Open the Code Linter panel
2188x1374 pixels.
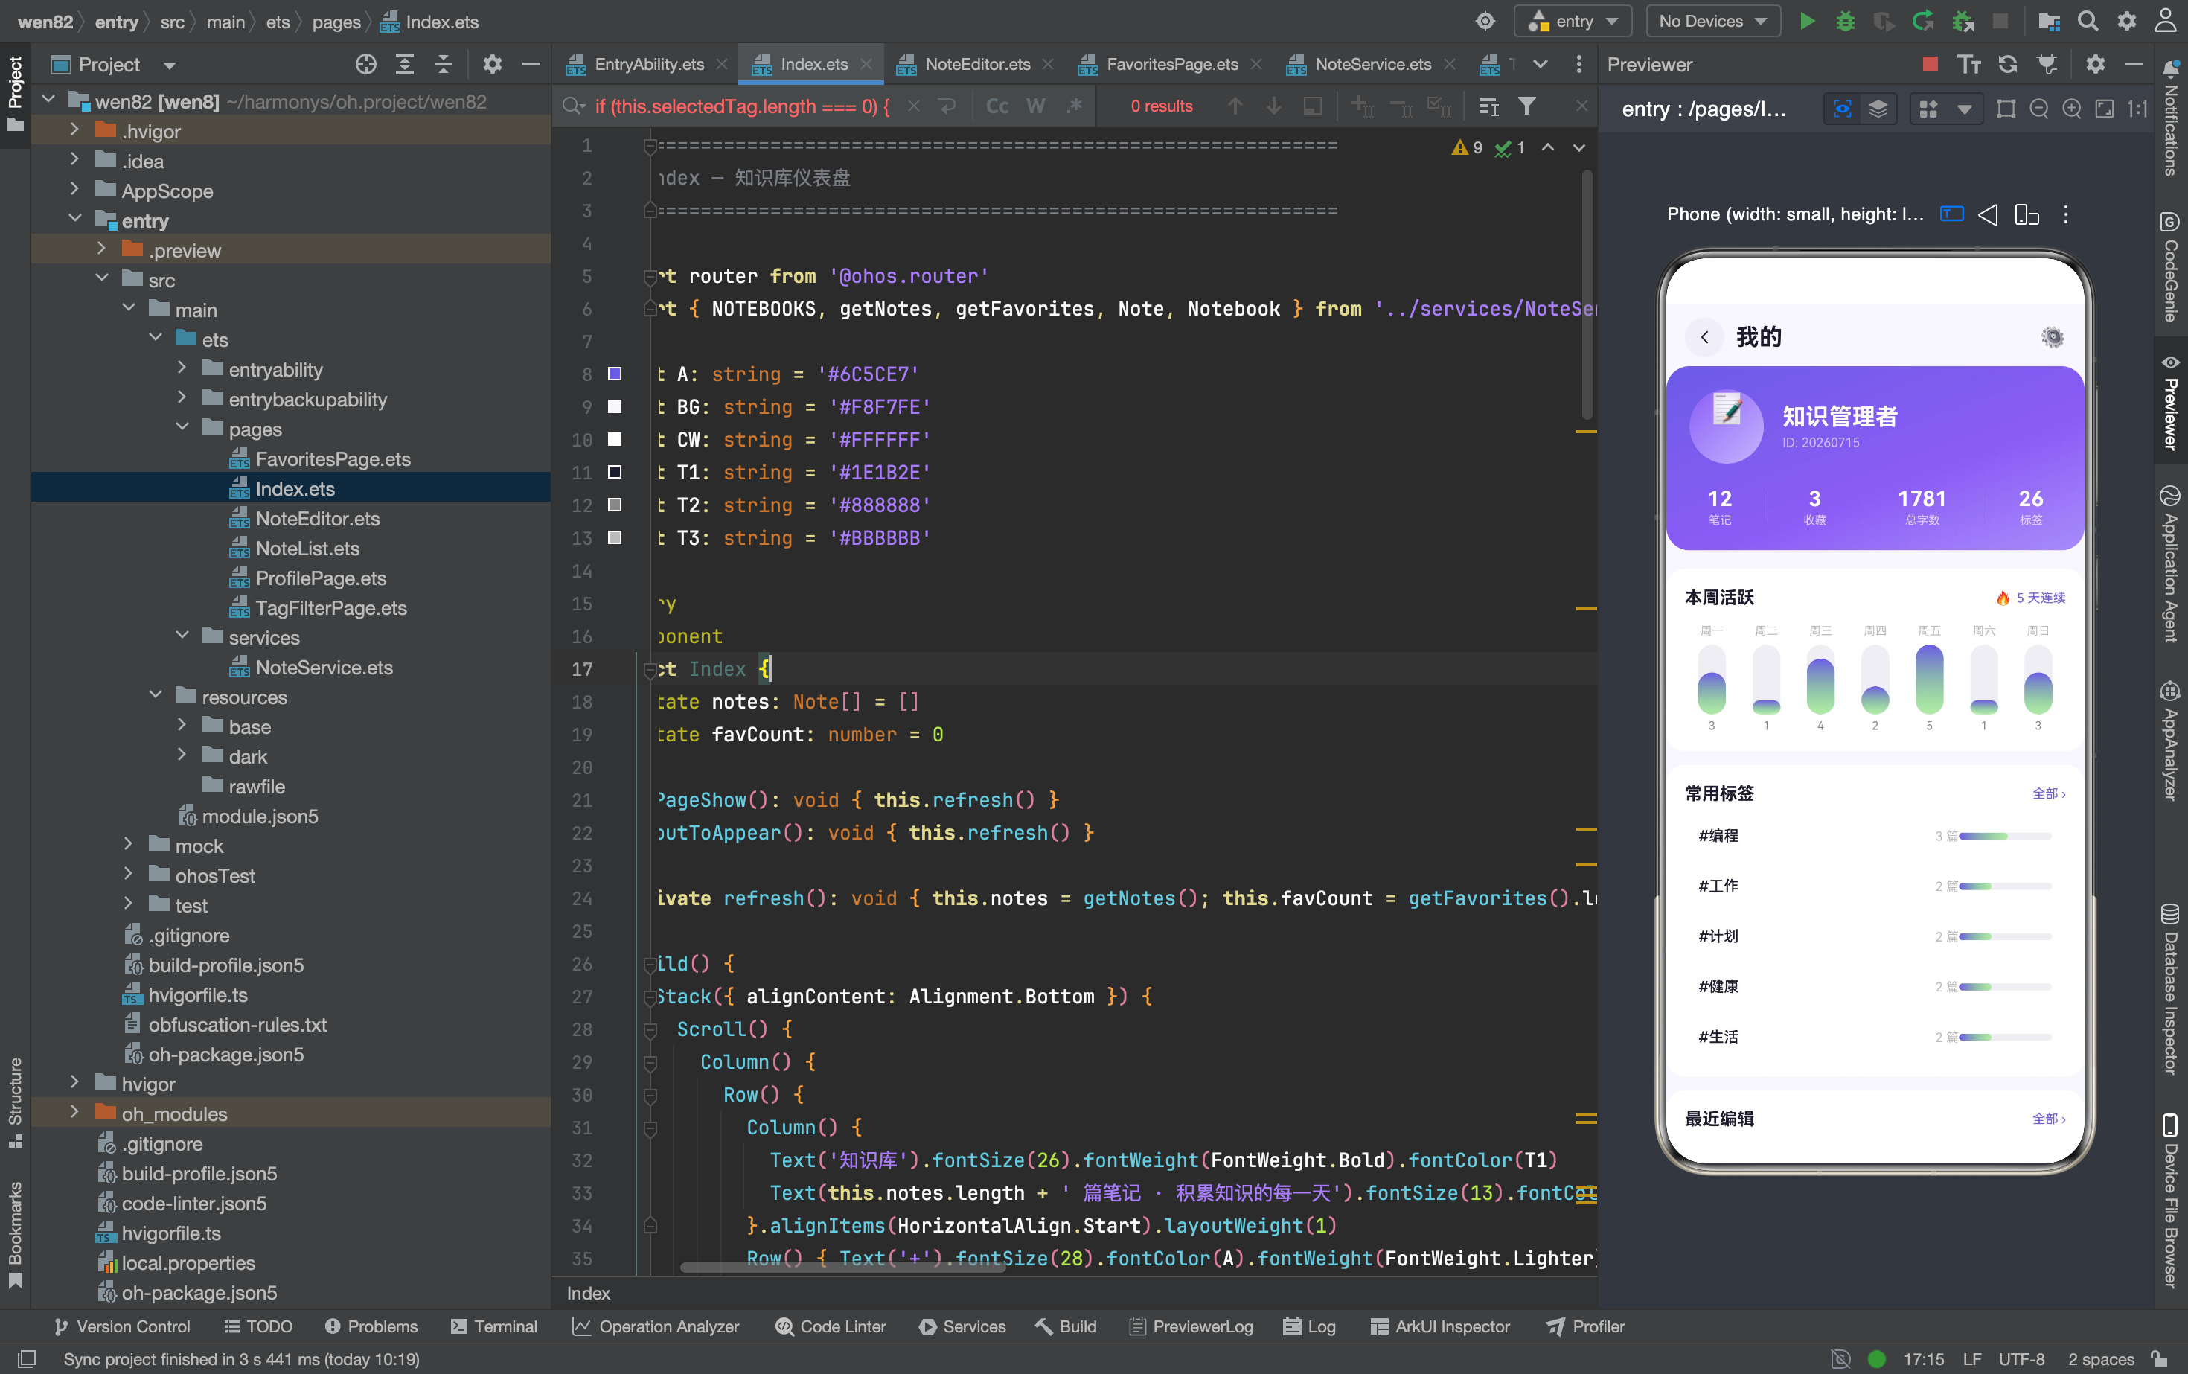[x=831, y=1327]
